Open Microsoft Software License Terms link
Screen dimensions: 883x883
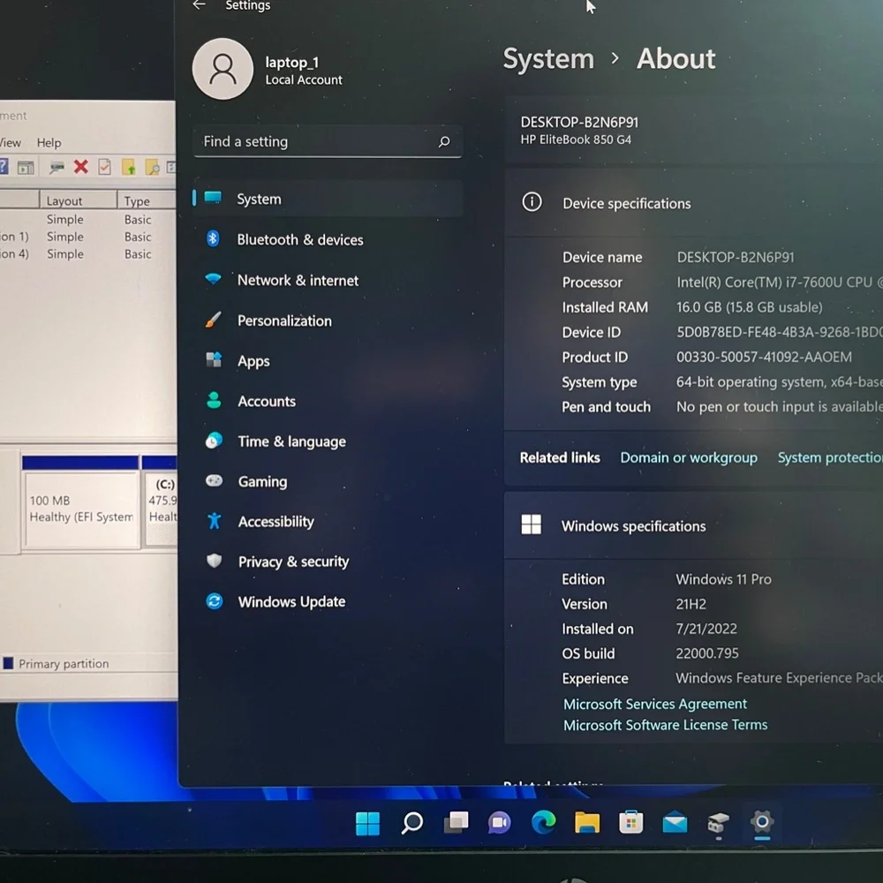tap(665, 725)
